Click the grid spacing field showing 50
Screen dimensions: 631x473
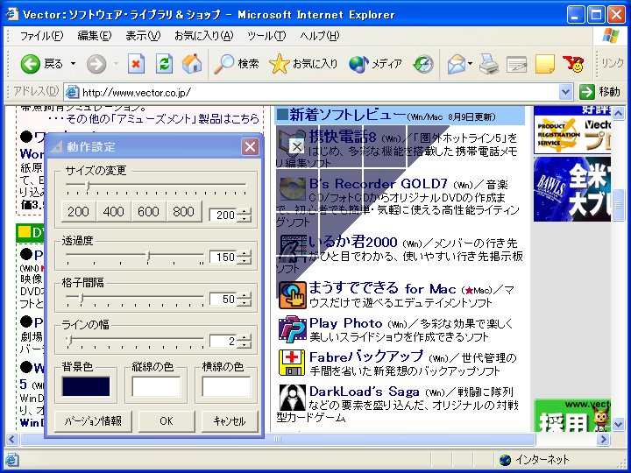223,300
